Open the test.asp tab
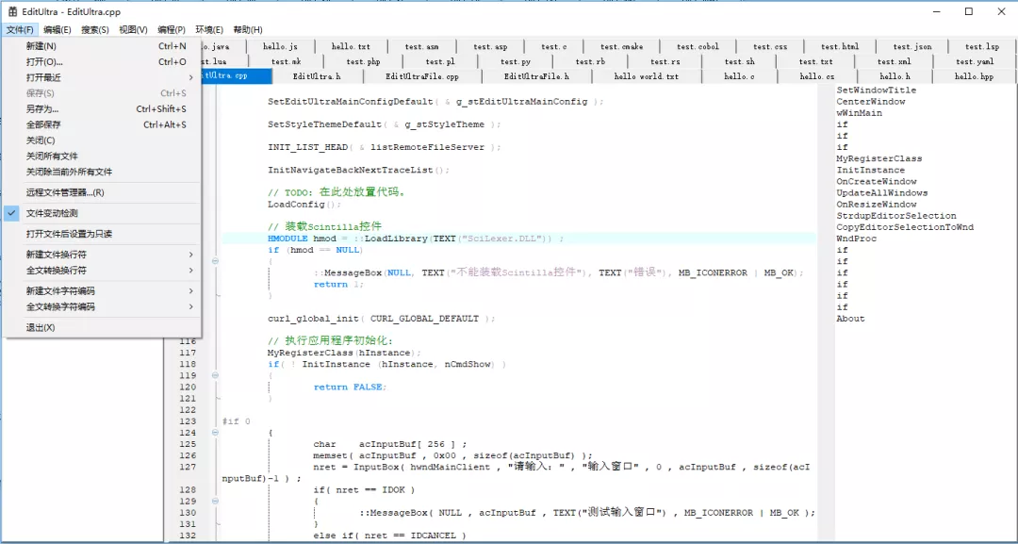The width and height of the screenshot is (1018, 544). click(490, 47)
